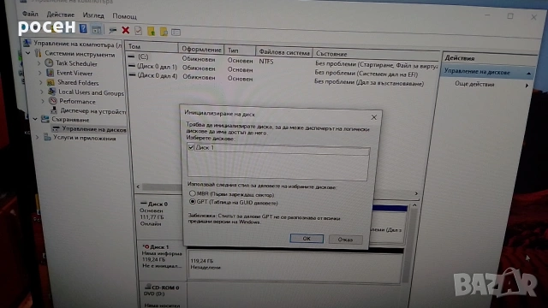The height and width of the screenshot is (308, 548).
Task: Sort by the Оформление column header
Action: click(202, 50)
